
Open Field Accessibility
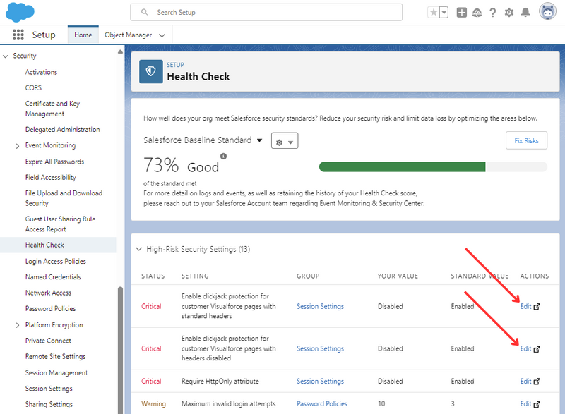[50, 177]
